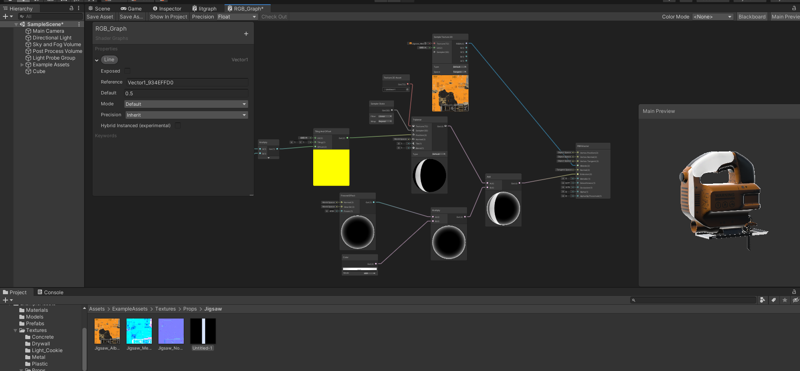Lock the Hierarchy panel with padlock icon
This screenshot has width=800, height=371.
(71, 8)
